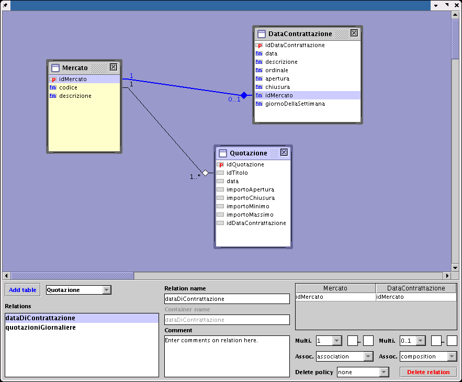Viewport: 462px width, 382px height.
Task: Click the Comment text area
Action: coord(227,356)
